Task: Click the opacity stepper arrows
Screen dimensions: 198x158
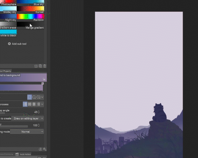Action: pos(39,125)
